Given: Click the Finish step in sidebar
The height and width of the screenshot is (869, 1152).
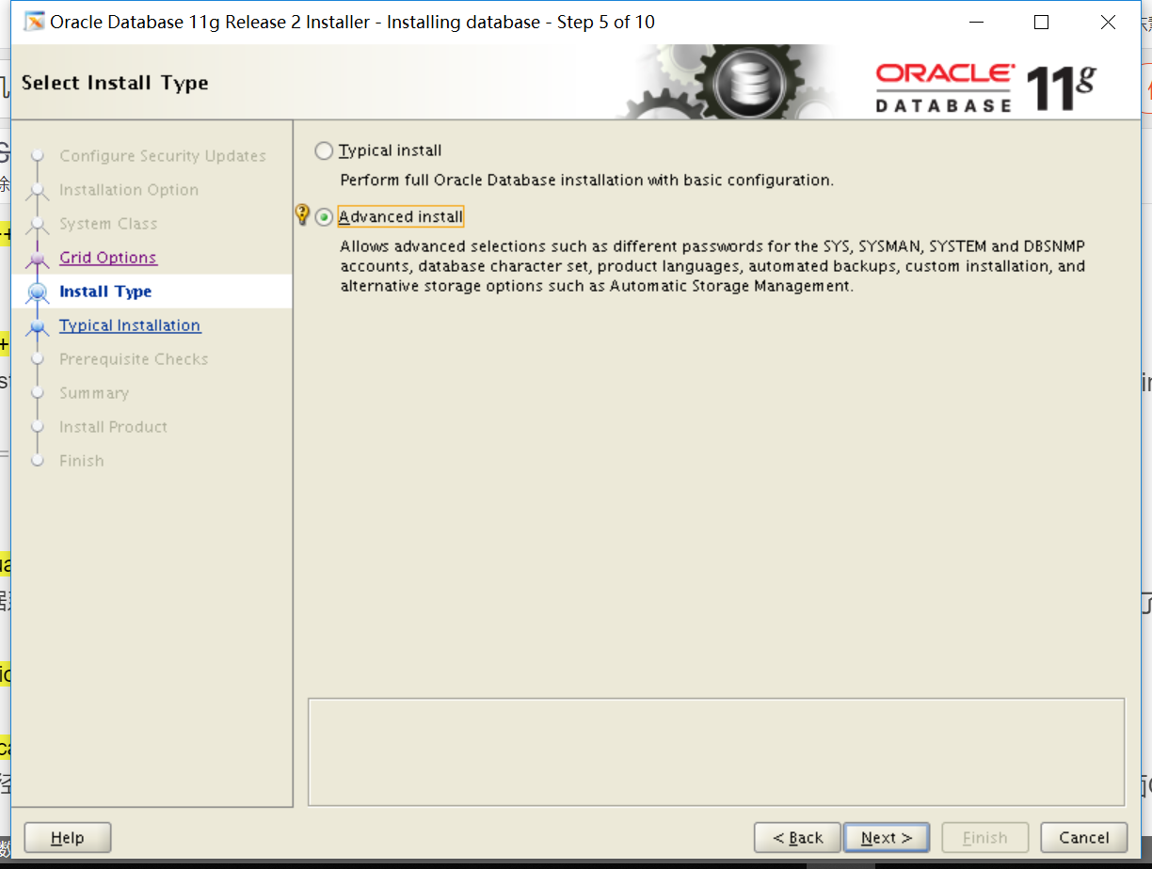Looking at the screenshot, I should pos(82,461).
